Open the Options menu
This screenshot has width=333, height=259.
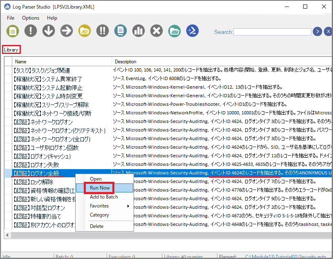pyautogui.click(x=31, y=18)
